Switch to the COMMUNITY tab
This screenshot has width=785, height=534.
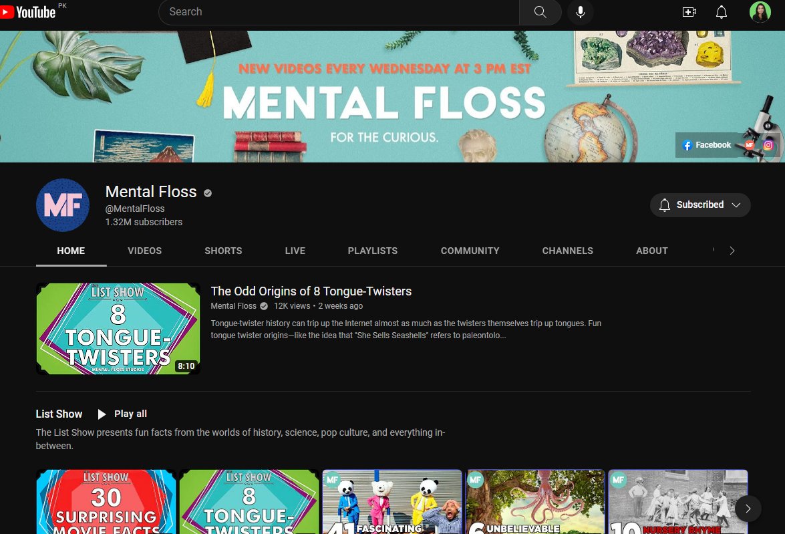[x=470, y=251]
